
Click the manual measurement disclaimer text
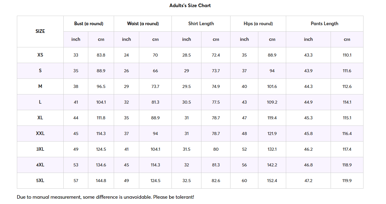pyautogui.click(x=105, y=197)
